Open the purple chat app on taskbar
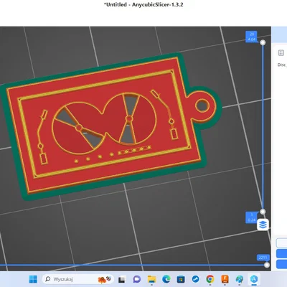287x287 pixels. click(x=137, y=279)
